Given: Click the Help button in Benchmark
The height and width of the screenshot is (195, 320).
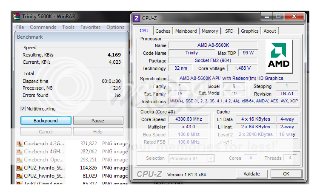Looking at the screenshot, I should point(98,132).
